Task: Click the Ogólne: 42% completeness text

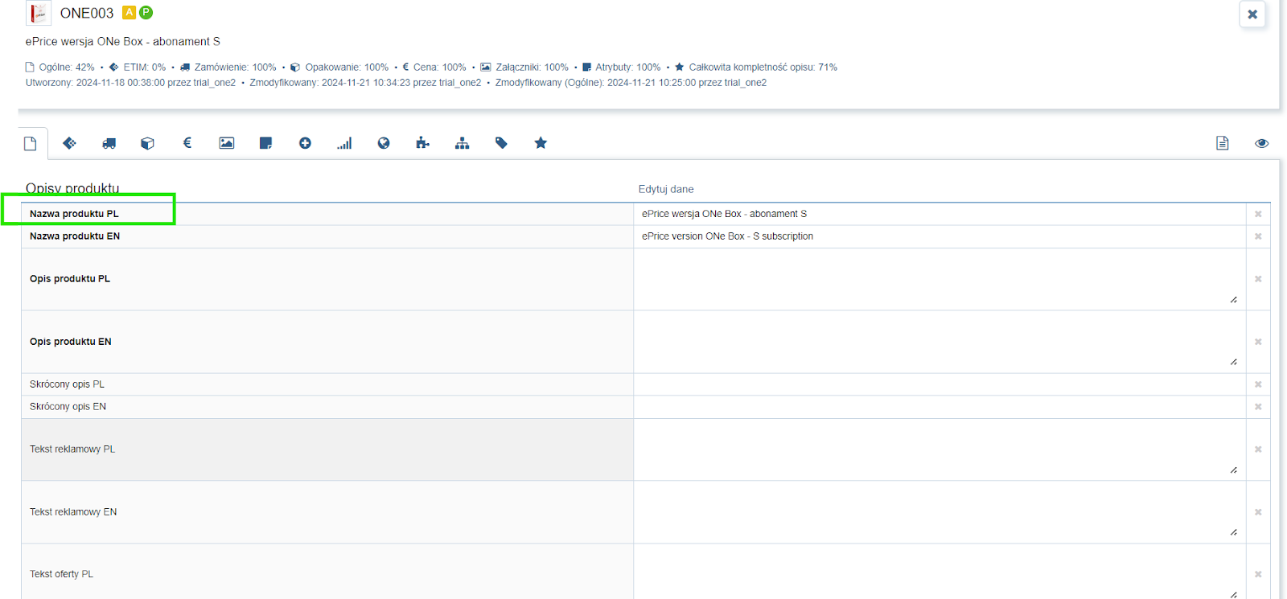Action: pos(67,68)
